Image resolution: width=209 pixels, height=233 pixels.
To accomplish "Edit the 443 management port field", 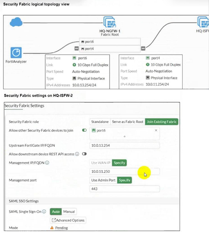I will [125, 189].
